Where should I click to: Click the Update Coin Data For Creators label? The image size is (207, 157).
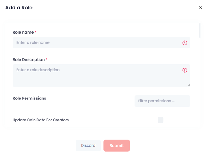tap(41, 120)
